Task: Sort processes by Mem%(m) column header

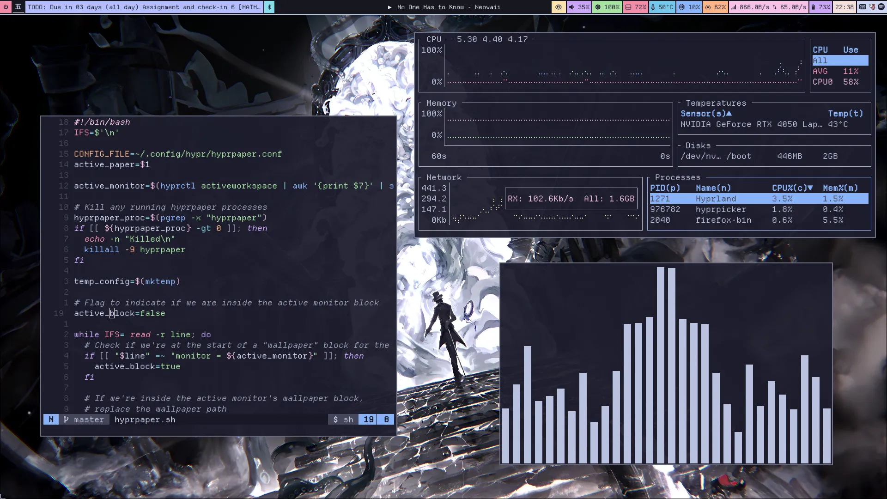Action: (x=840, y=188)
